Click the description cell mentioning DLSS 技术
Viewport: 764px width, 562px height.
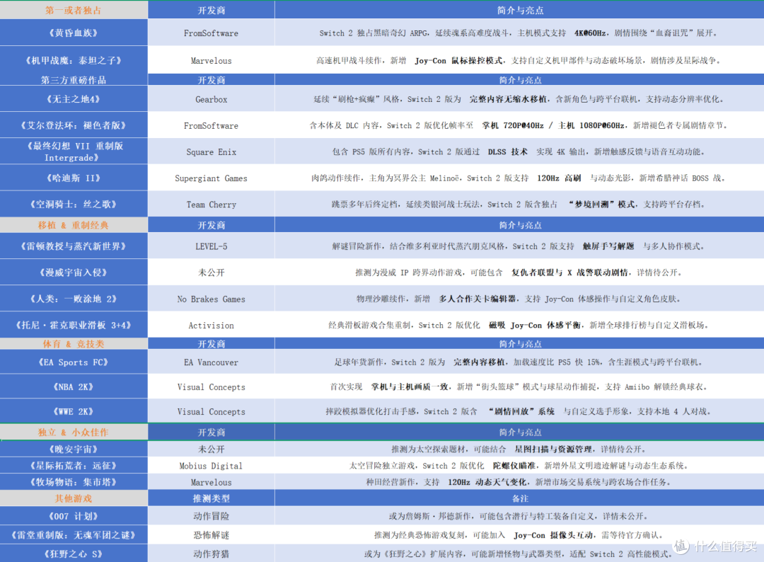(x=519, y=151)
